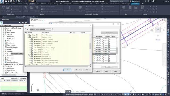170x96 pixels.
Task: Switch to the Annotate ribbon tab
Action: click(19, 4)
